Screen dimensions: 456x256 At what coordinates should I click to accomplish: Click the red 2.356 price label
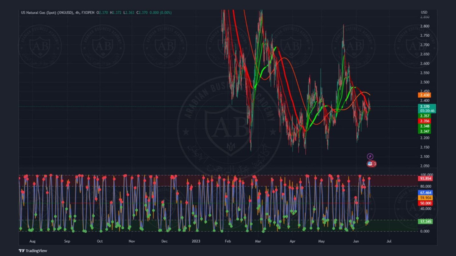click(x=424, y=121)
